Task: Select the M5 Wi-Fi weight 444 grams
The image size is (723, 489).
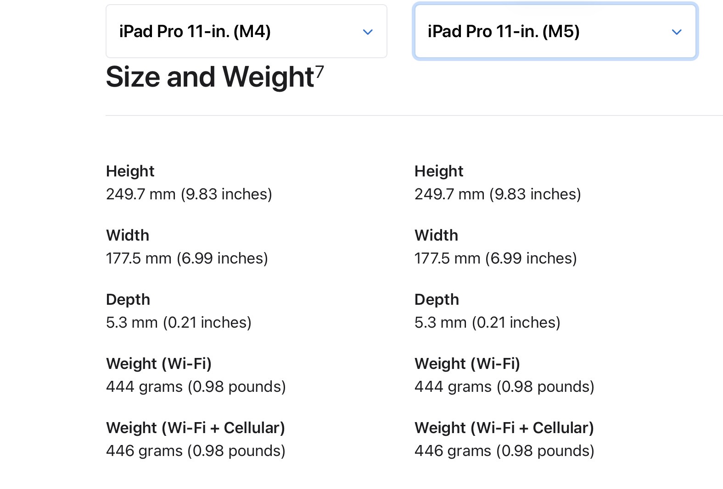Action: 504,386
